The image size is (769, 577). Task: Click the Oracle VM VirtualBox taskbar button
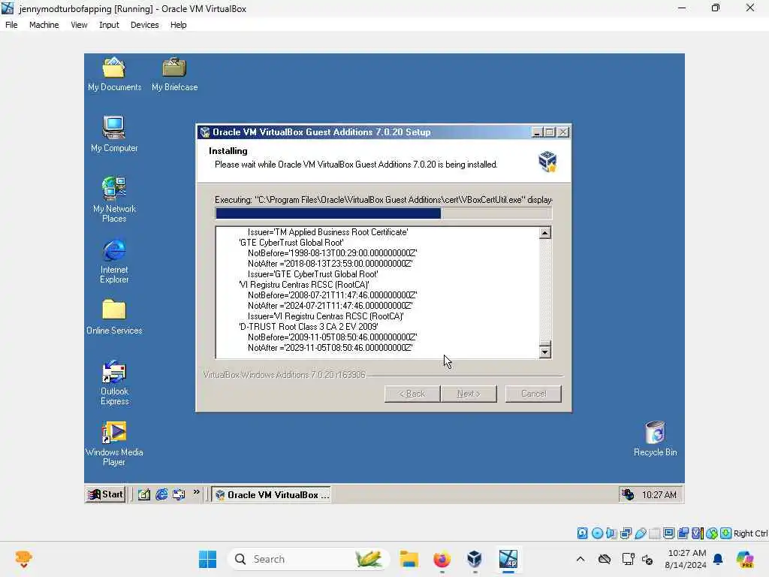(271, 494)
